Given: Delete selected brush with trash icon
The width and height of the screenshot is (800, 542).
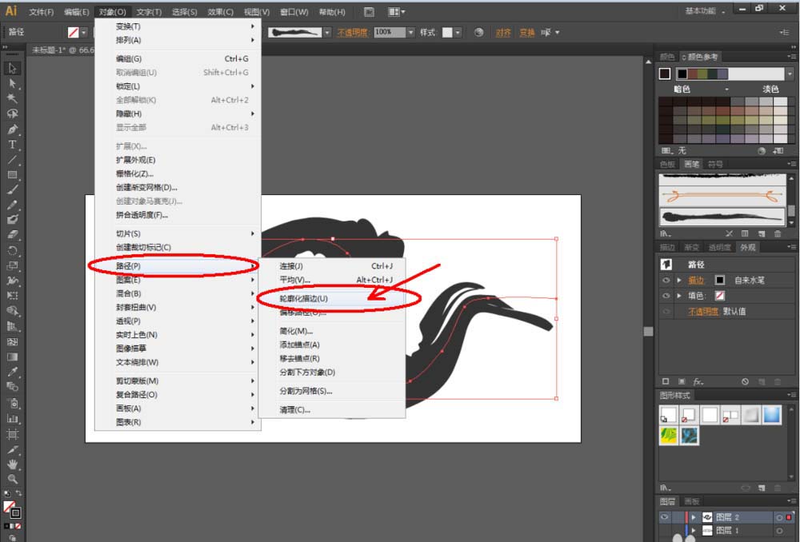Looking at the screenshot, I should [x=778, y=233].
